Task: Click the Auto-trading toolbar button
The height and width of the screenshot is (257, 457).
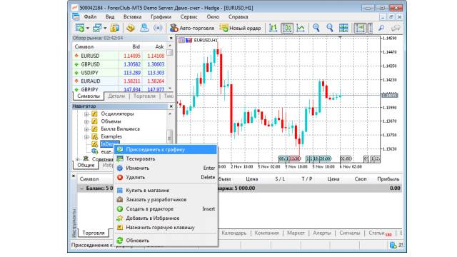Action: pos(192,29)
